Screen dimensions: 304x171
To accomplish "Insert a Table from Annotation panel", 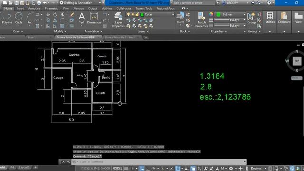I will (x=104, y=26).
